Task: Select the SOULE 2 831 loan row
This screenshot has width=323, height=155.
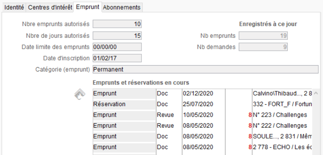Action: (203, 136)
